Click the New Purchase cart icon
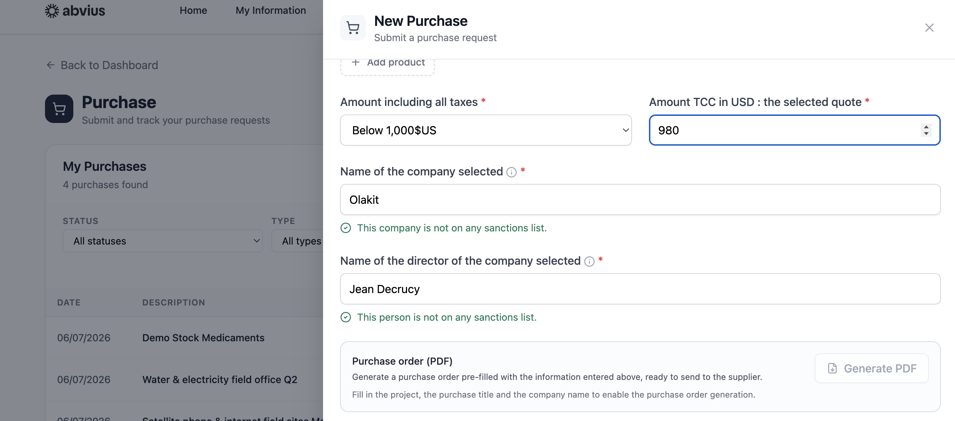This screenshot has height=421, width=955. coord(352,28)
